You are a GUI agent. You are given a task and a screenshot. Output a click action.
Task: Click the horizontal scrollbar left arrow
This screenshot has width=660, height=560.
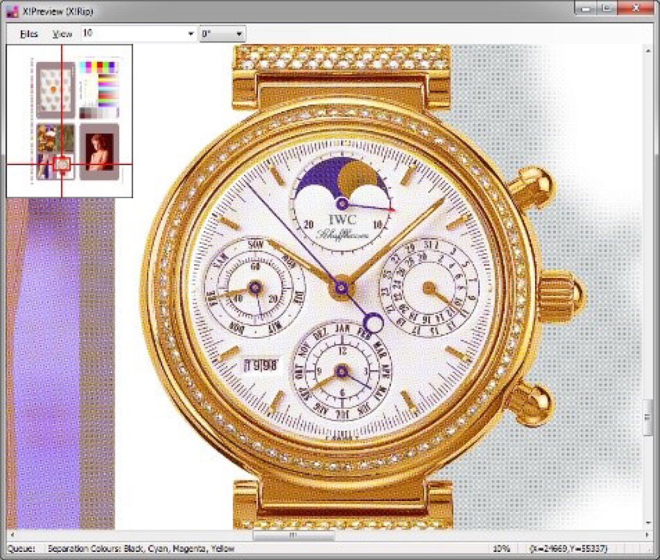(12, 535)
